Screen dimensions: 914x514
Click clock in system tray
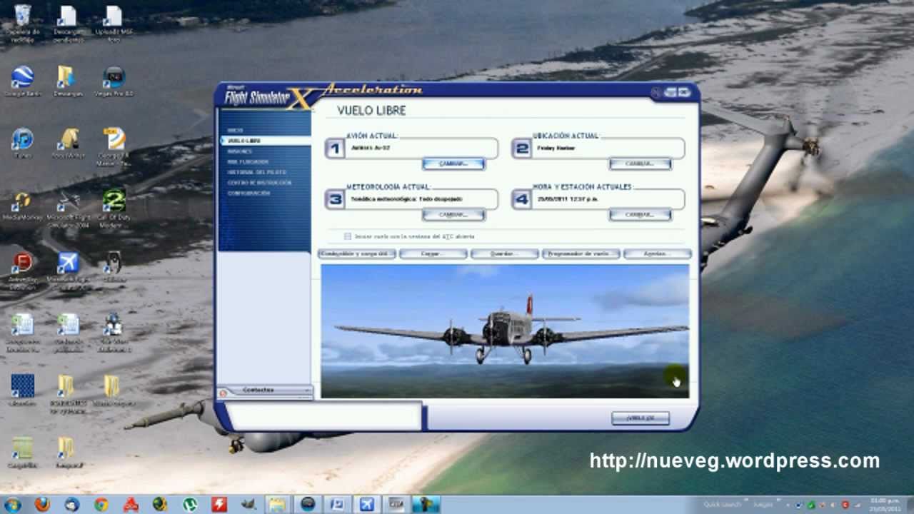[x=884, y=505]
